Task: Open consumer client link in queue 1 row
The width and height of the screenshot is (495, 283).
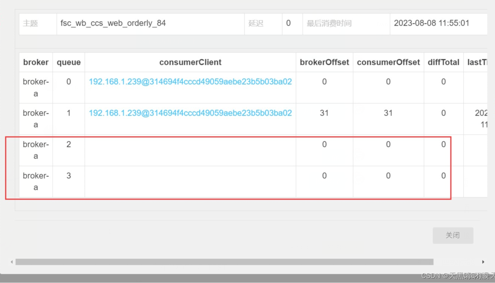Action: [190, 113]
